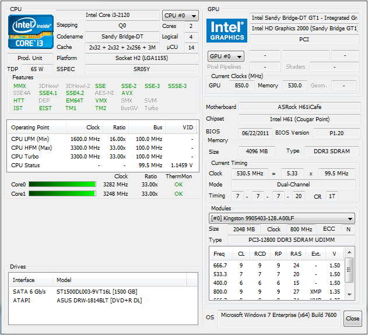The width and height of the screenshot is (368, 335).
Task: Click the Prod. Unit button
Action: (30, 58)
